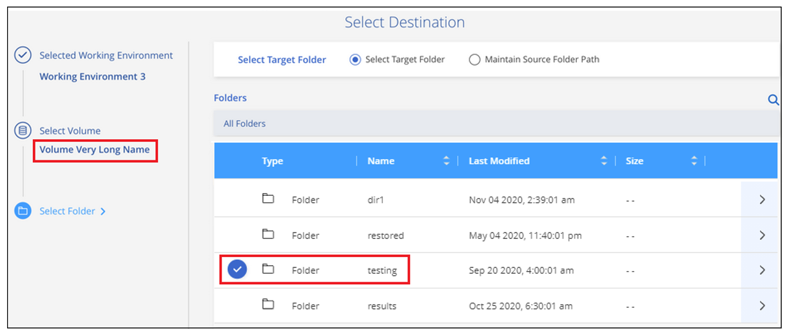
Task: Click the folder icon in the results row
Action: (268, 305)
